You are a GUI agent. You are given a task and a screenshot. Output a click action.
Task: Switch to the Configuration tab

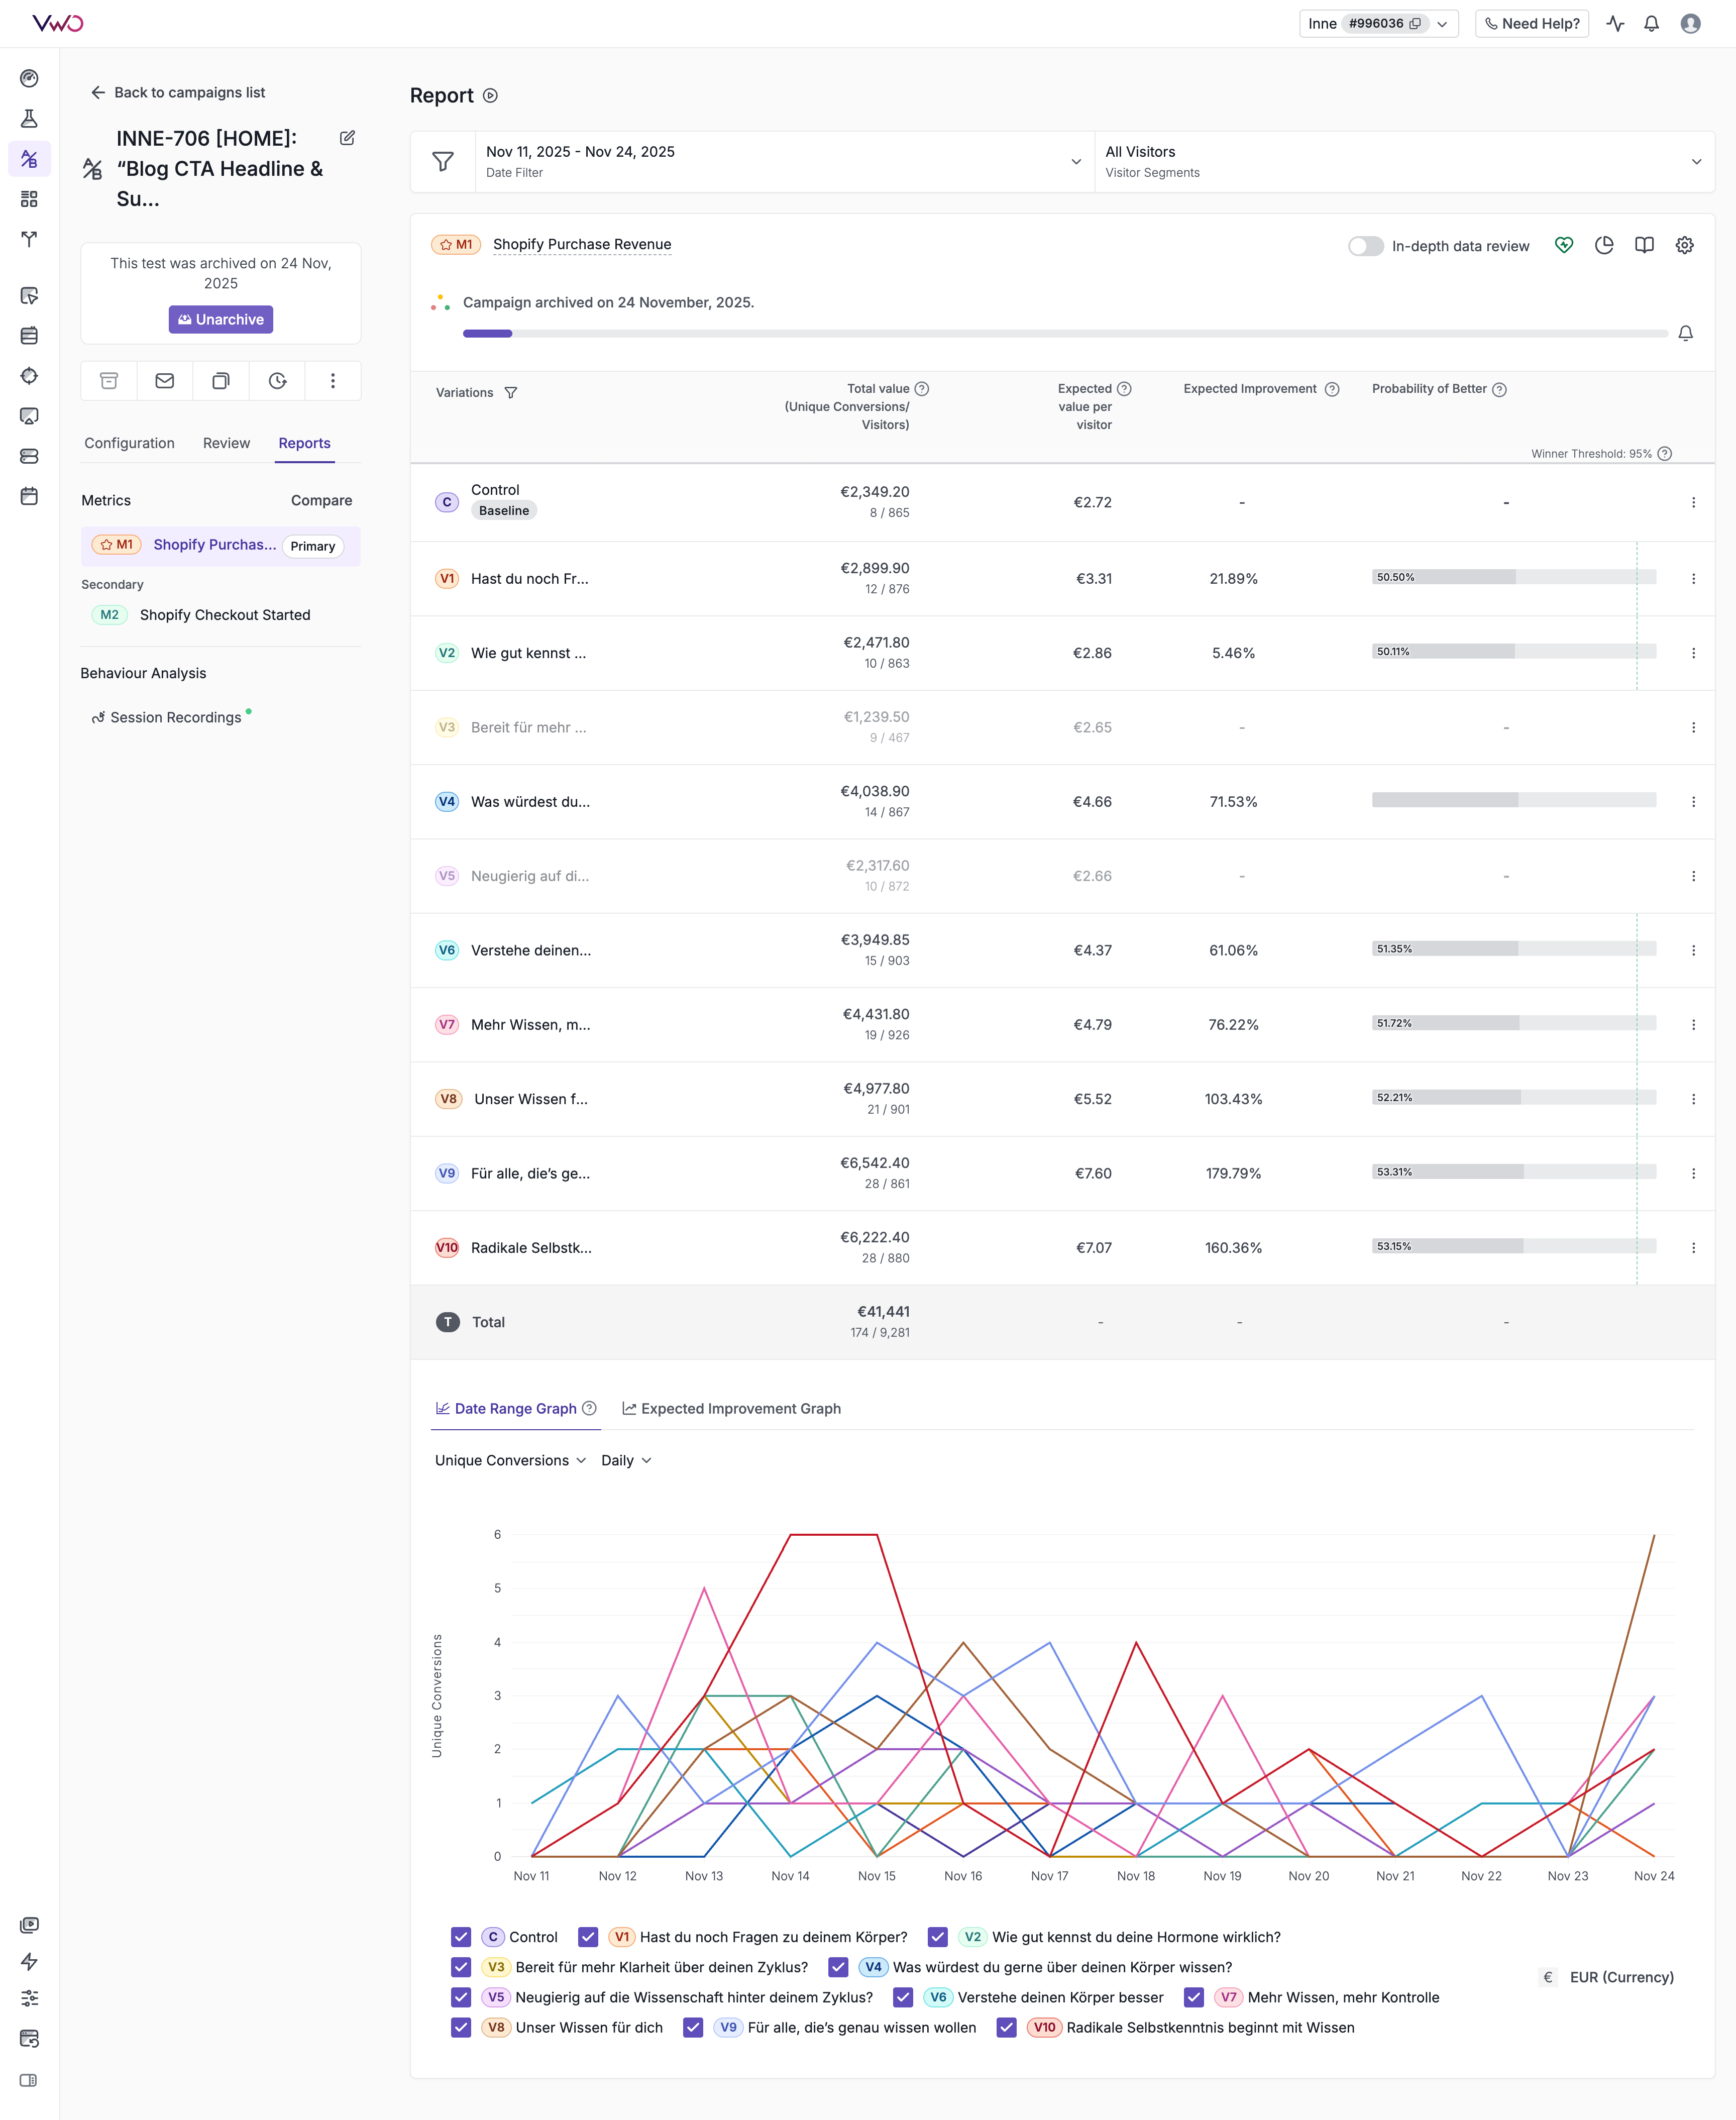point(129,443)
